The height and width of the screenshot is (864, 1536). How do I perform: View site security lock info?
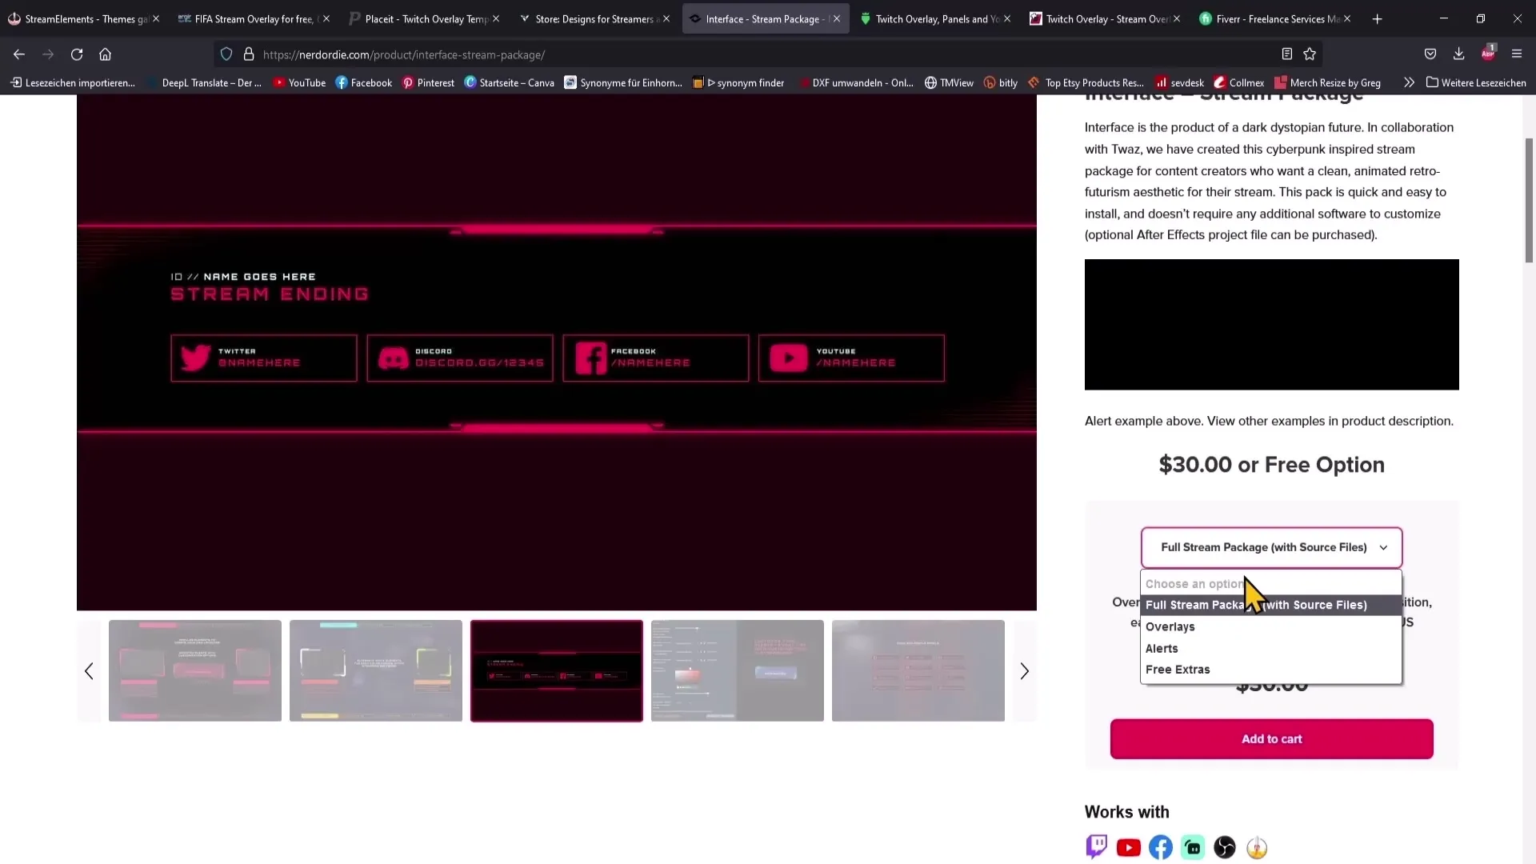coord(249,54)
